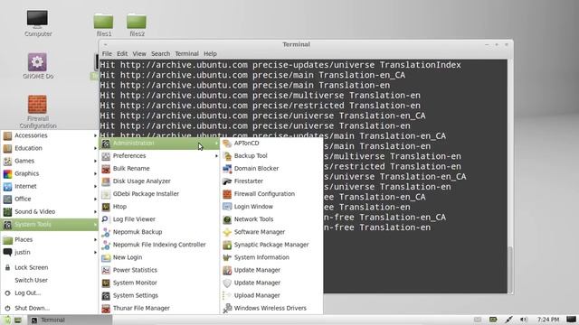Launch Disk Usage Analyzer
579x325 pixels.
tap(159, 181)
